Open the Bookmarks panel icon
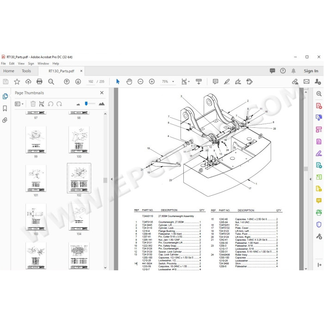The width and height of the screenshot is (324, 324). 5,108
